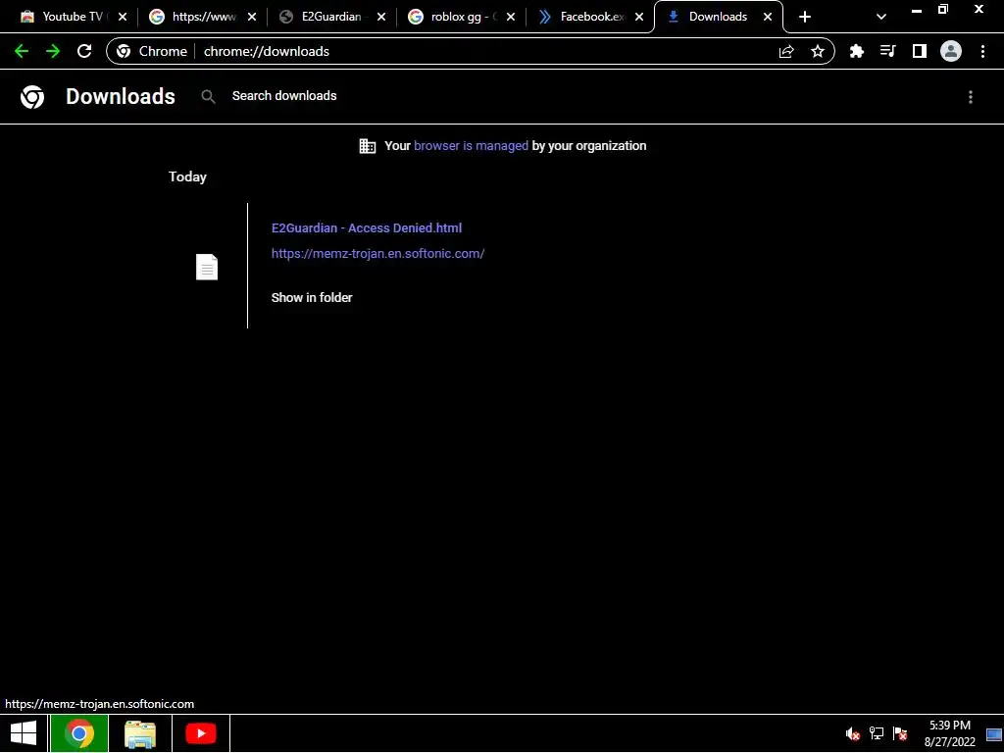Open the E2Guardian - Access Denied.html file link
Screen dimensions: 1004x753
pos(367,227)
